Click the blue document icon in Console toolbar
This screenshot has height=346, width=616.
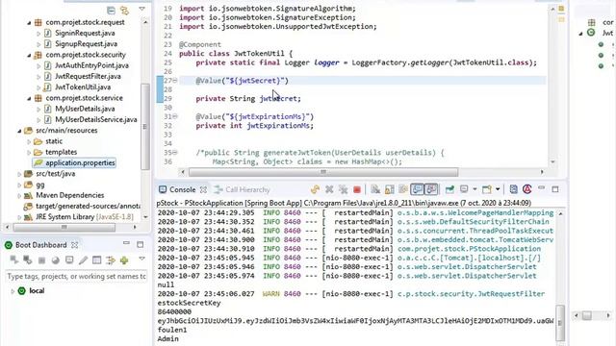pos(513,190)
